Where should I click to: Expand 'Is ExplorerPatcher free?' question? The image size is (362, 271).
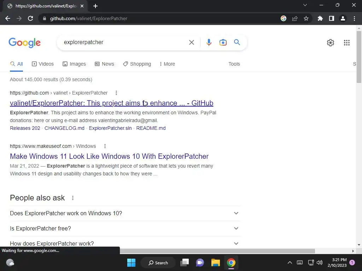(x=125, y=229)
